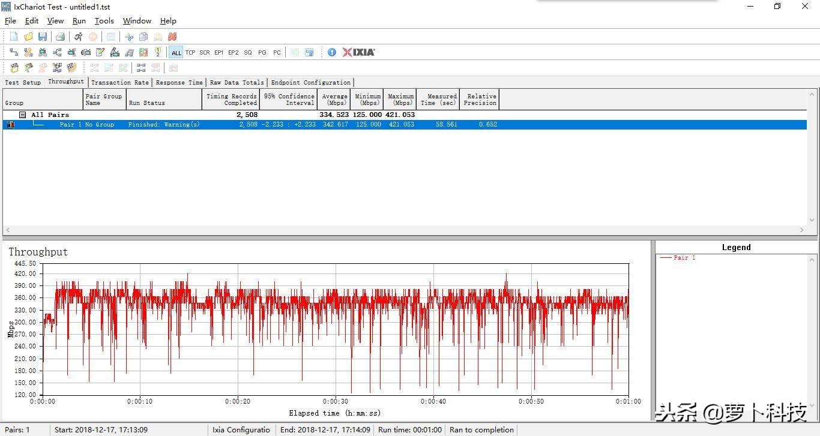This screenshot has width=820, height=436.
Task: Click the right arrow of the horizontal scrollbar
Action: click(x=803, y=230)
